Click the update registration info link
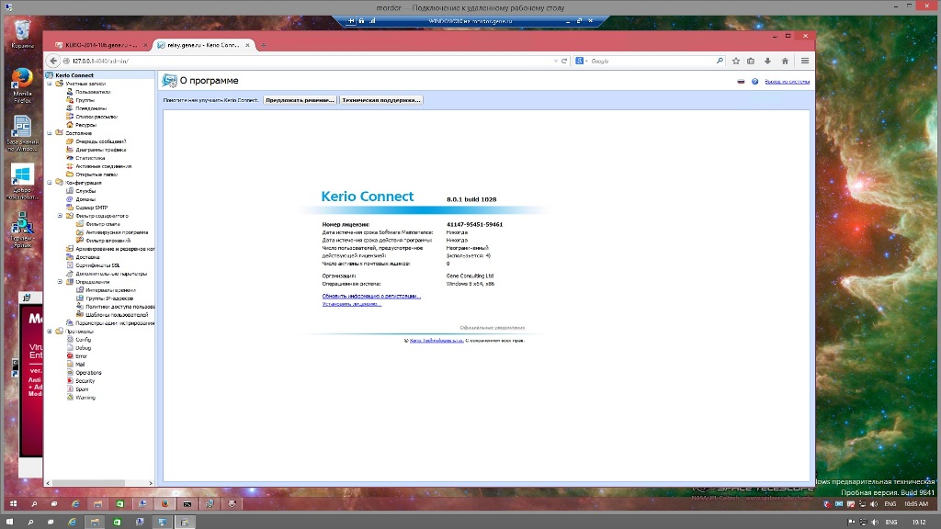 [371, 296]
